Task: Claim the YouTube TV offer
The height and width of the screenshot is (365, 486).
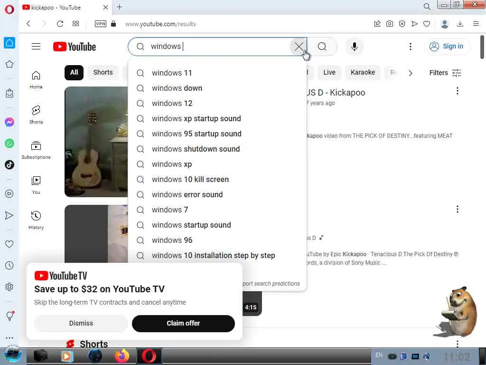Action: pyautogui.click(x=183, y=323)
